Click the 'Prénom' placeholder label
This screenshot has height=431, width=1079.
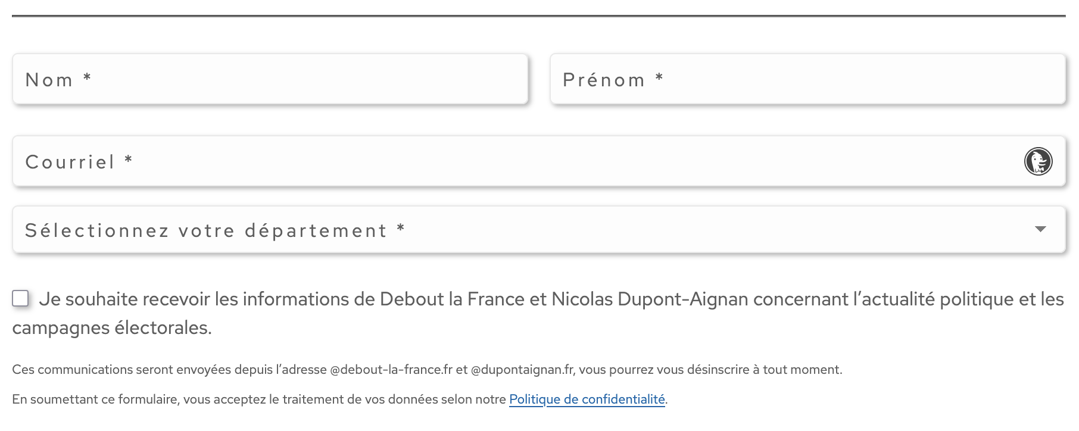click(x=603, y=80)
